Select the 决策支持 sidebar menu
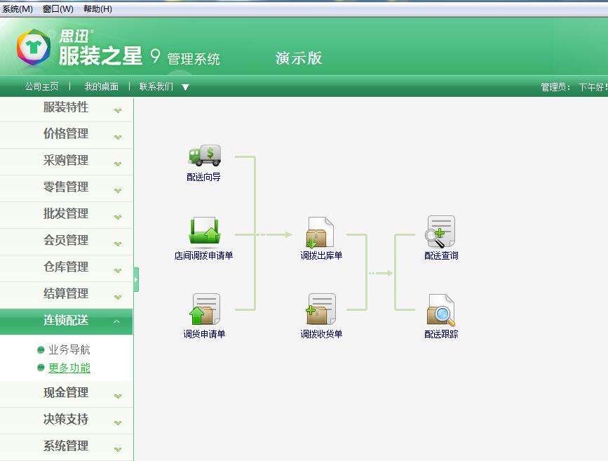The image size is (608, 461). 67,420
